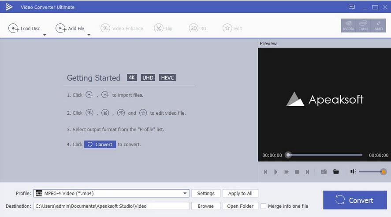Click the app logo in title bar
Image resolution: width=391 pixels, height=217 pixels.
tap(9, 7)
